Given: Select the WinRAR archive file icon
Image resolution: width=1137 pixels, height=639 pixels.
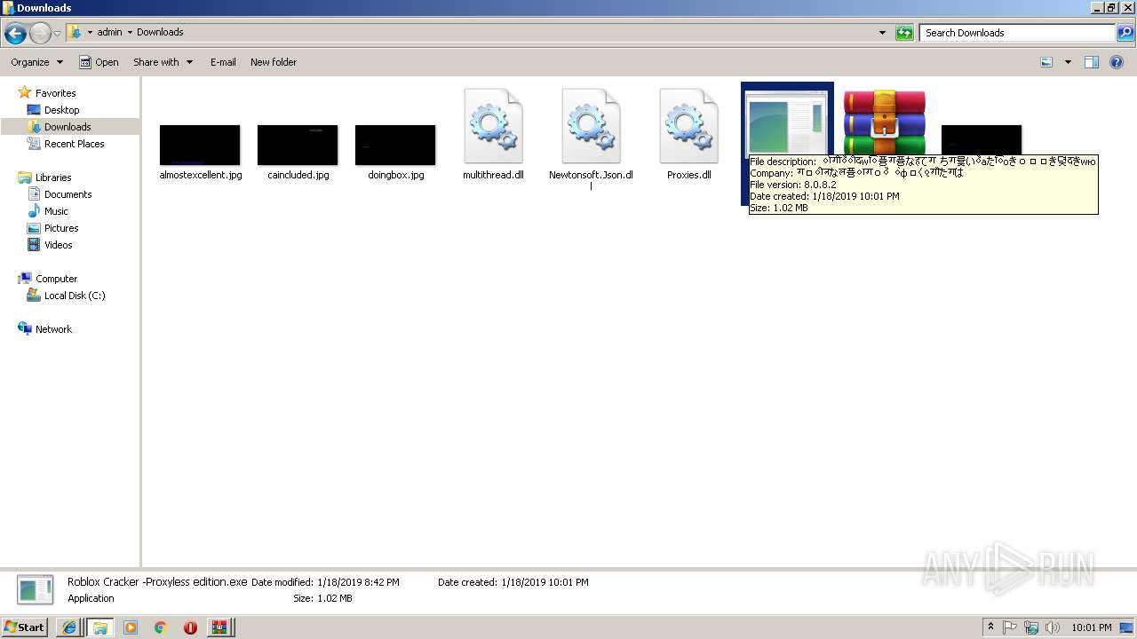Looking at the screenshot, I should point(885,122).
